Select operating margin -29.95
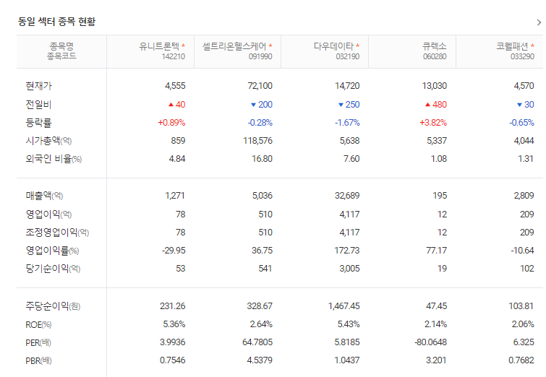Viewport: 546px width, 377px height. [x=174, y=251]
